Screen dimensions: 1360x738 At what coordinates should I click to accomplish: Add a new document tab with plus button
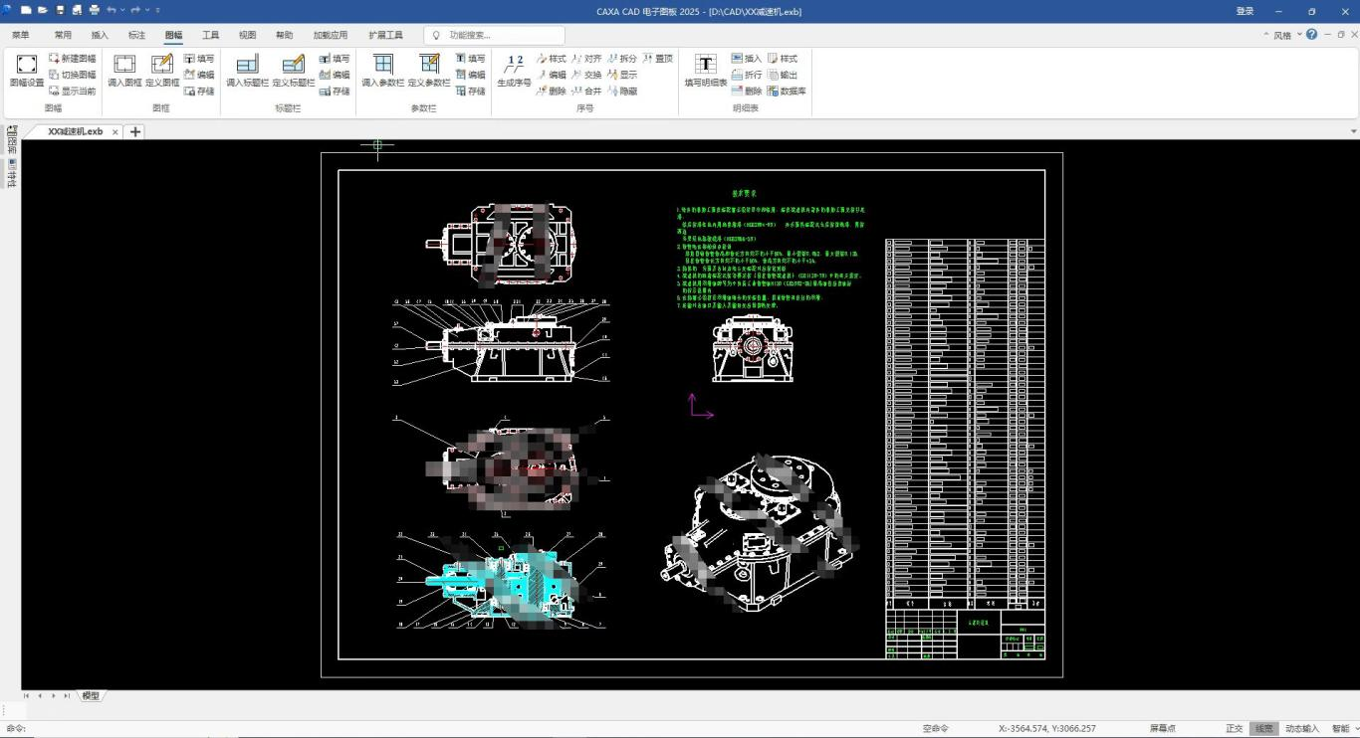pyautogui.click(x=136, y=131)
